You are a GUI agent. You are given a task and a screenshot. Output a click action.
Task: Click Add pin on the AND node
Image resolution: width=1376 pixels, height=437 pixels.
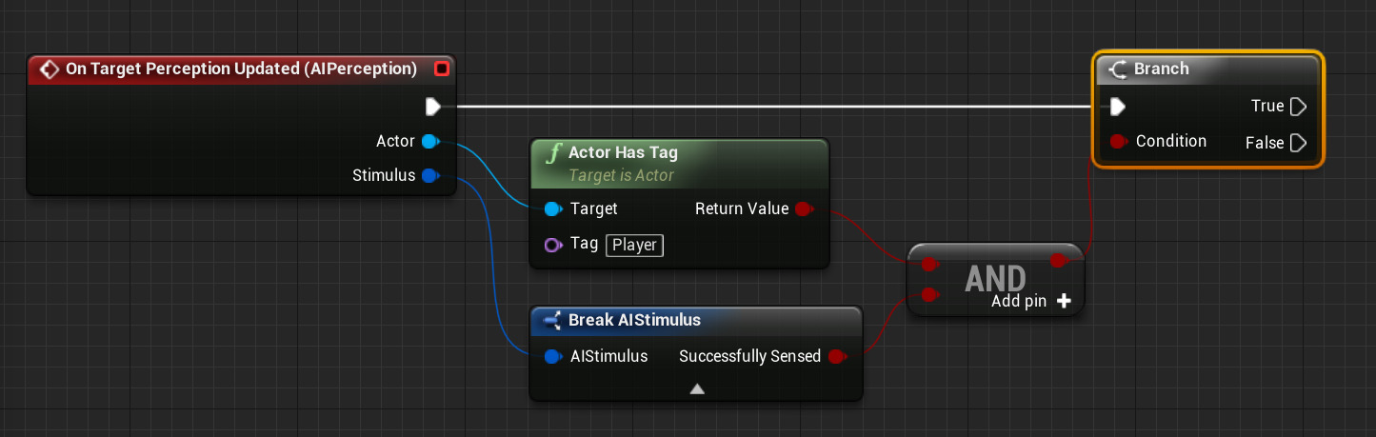pos(1031,301)
